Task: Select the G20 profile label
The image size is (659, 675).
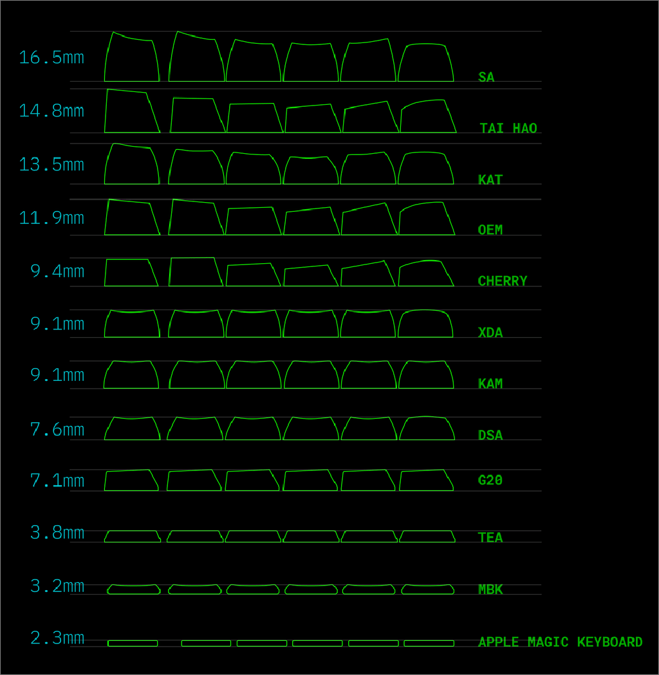Action: tap(490, 480)
